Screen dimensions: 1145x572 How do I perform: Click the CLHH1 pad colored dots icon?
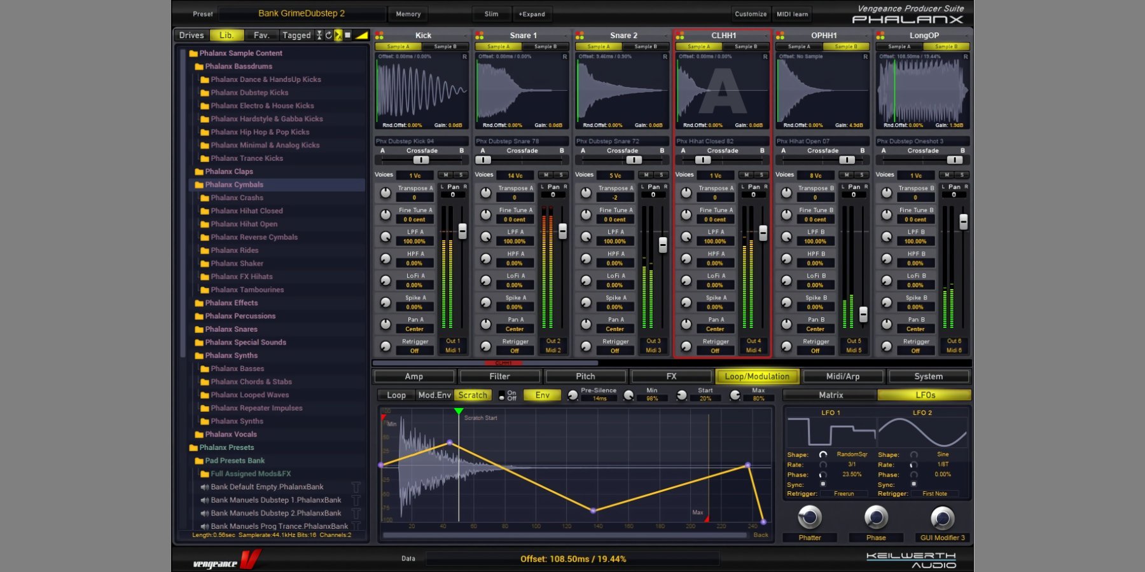tap(680, 36)
